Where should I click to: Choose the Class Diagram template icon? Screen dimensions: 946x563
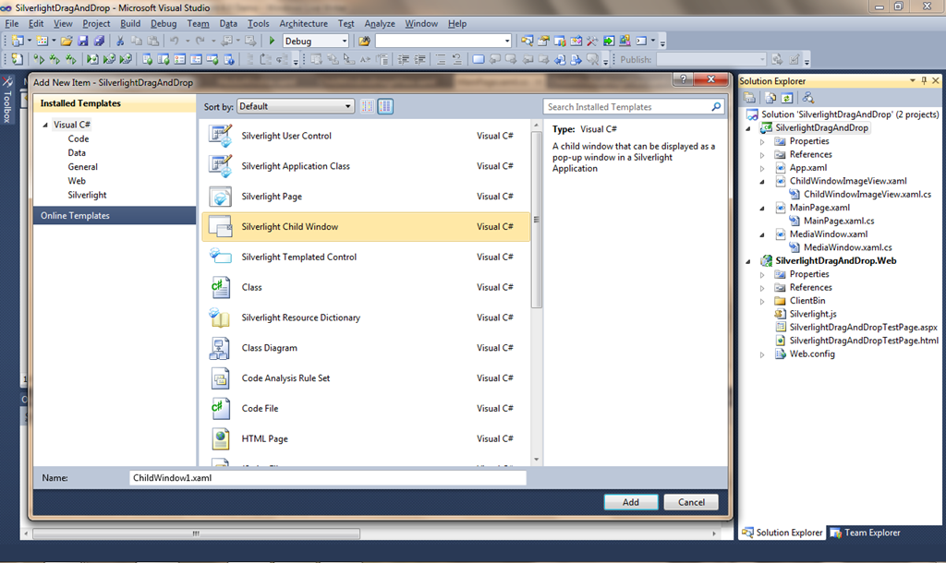click(x=221, y=348)
